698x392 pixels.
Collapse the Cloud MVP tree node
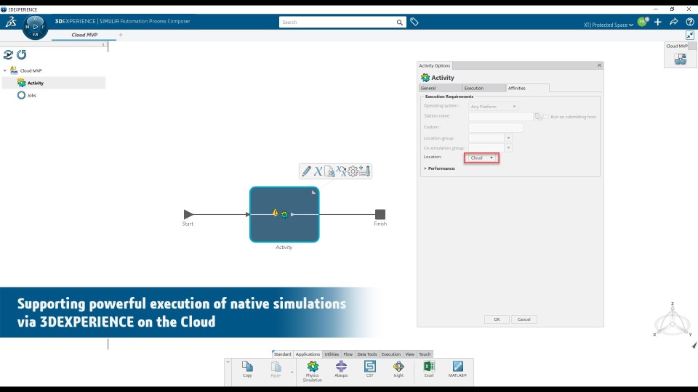(5, 70)
